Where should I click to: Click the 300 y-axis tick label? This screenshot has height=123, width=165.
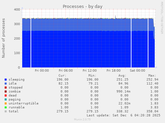coord(17,24)
